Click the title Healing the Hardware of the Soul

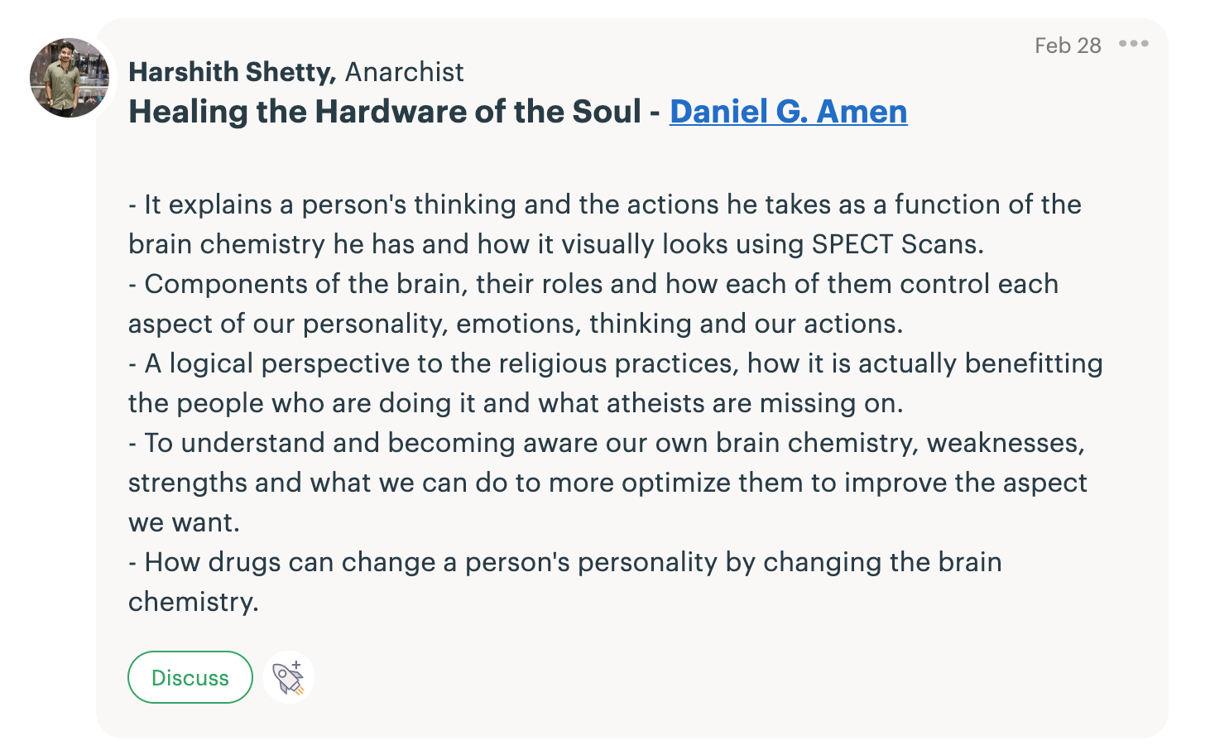tap(385, 112)
